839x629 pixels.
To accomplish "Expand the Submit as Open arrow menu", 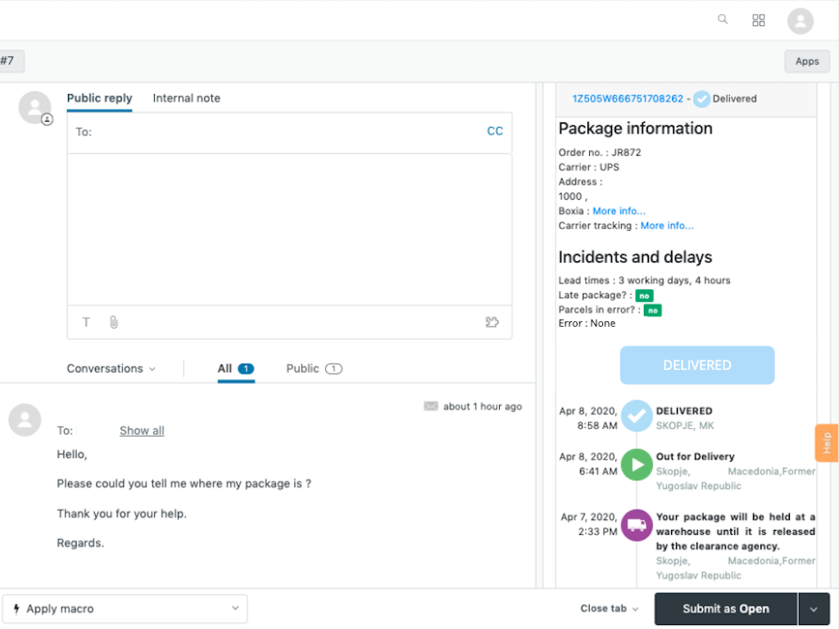I will pyautogui.click(x=814, y=609).
